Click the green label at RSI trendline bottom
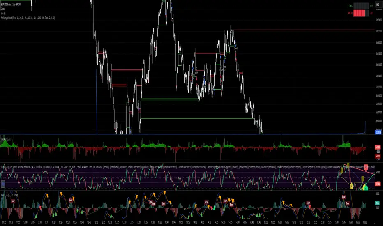383x226 pixels. [x=365, y=188]
